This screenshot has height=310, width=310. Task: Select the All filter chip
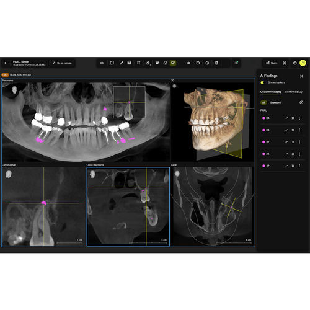pyautogui.click(x=263, y=102)
